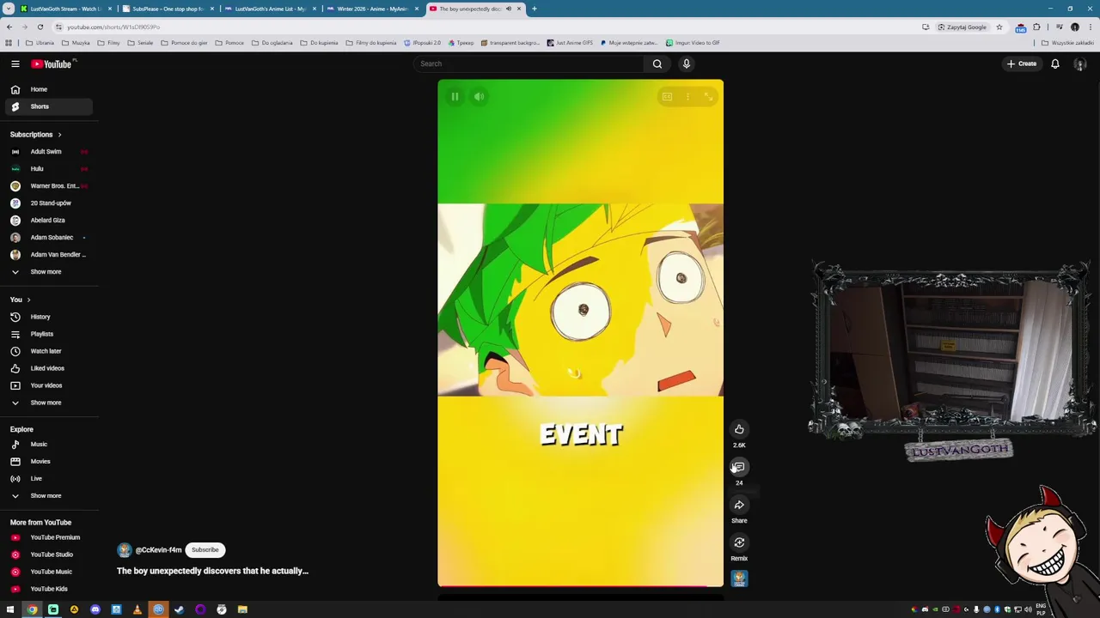Open Music under Explore
Screen dimensions: 1100x618
(47, 445)
